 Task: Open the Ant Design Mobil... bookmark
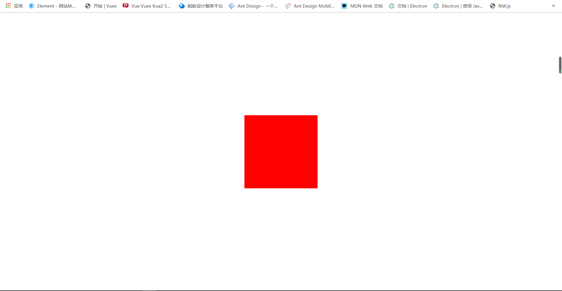314,6
